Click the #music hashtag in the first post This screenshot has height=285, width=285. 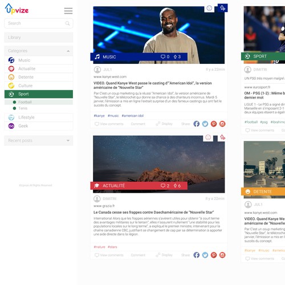(x=113, y=116)
